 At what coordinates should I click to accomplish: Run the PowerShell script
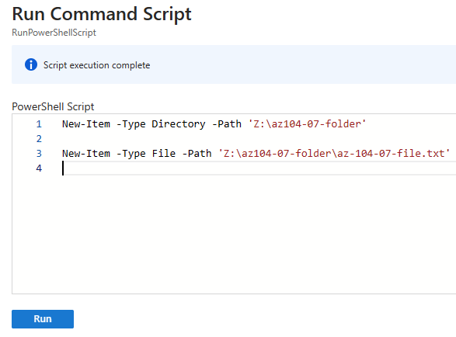[x=43, y=319]
